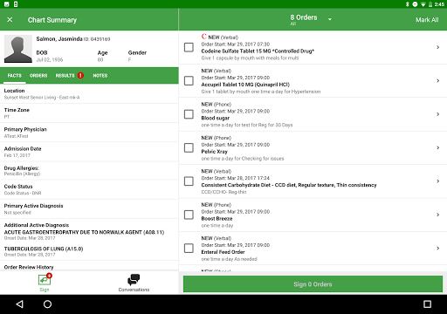
Task: Check the Pelvic Xray order
Action: 189,147
